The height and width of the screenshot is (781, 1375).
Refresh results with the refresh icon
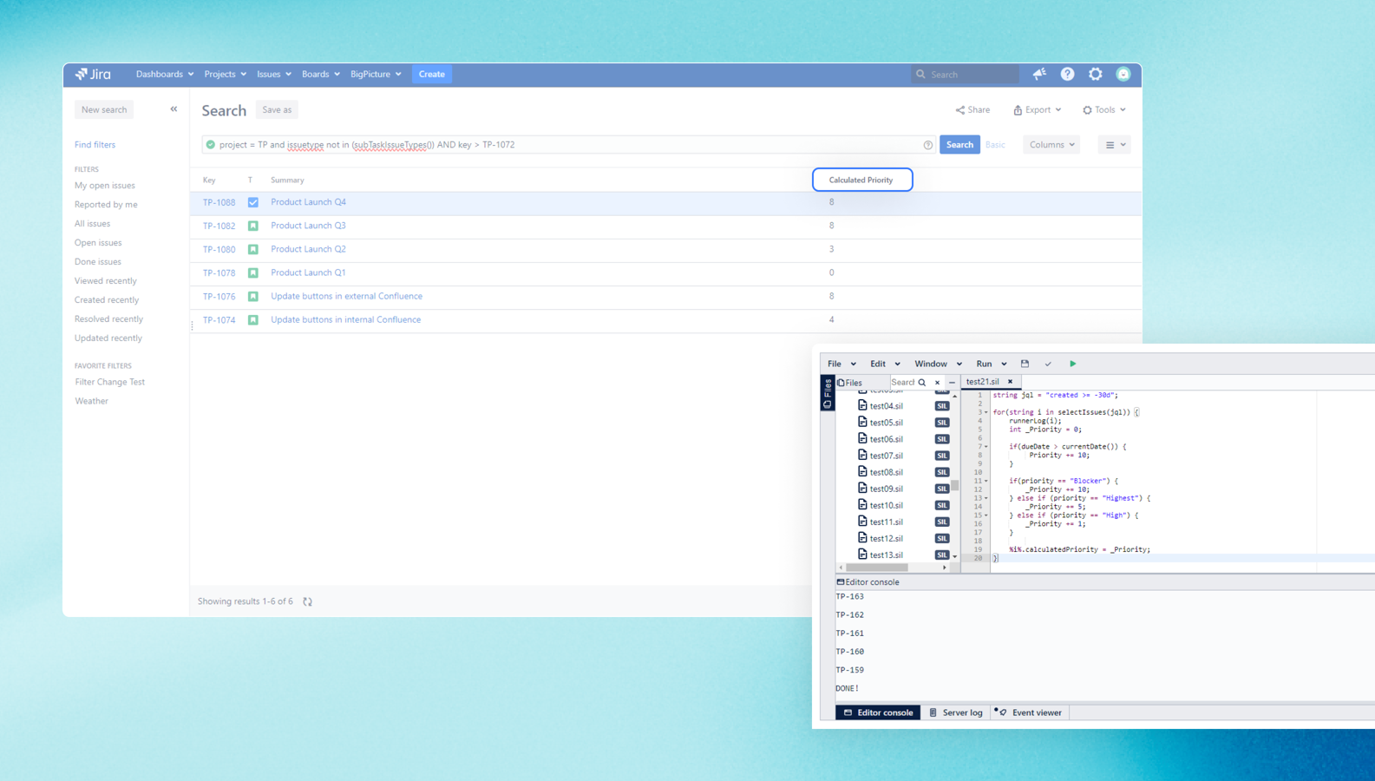tap(308, 601)
